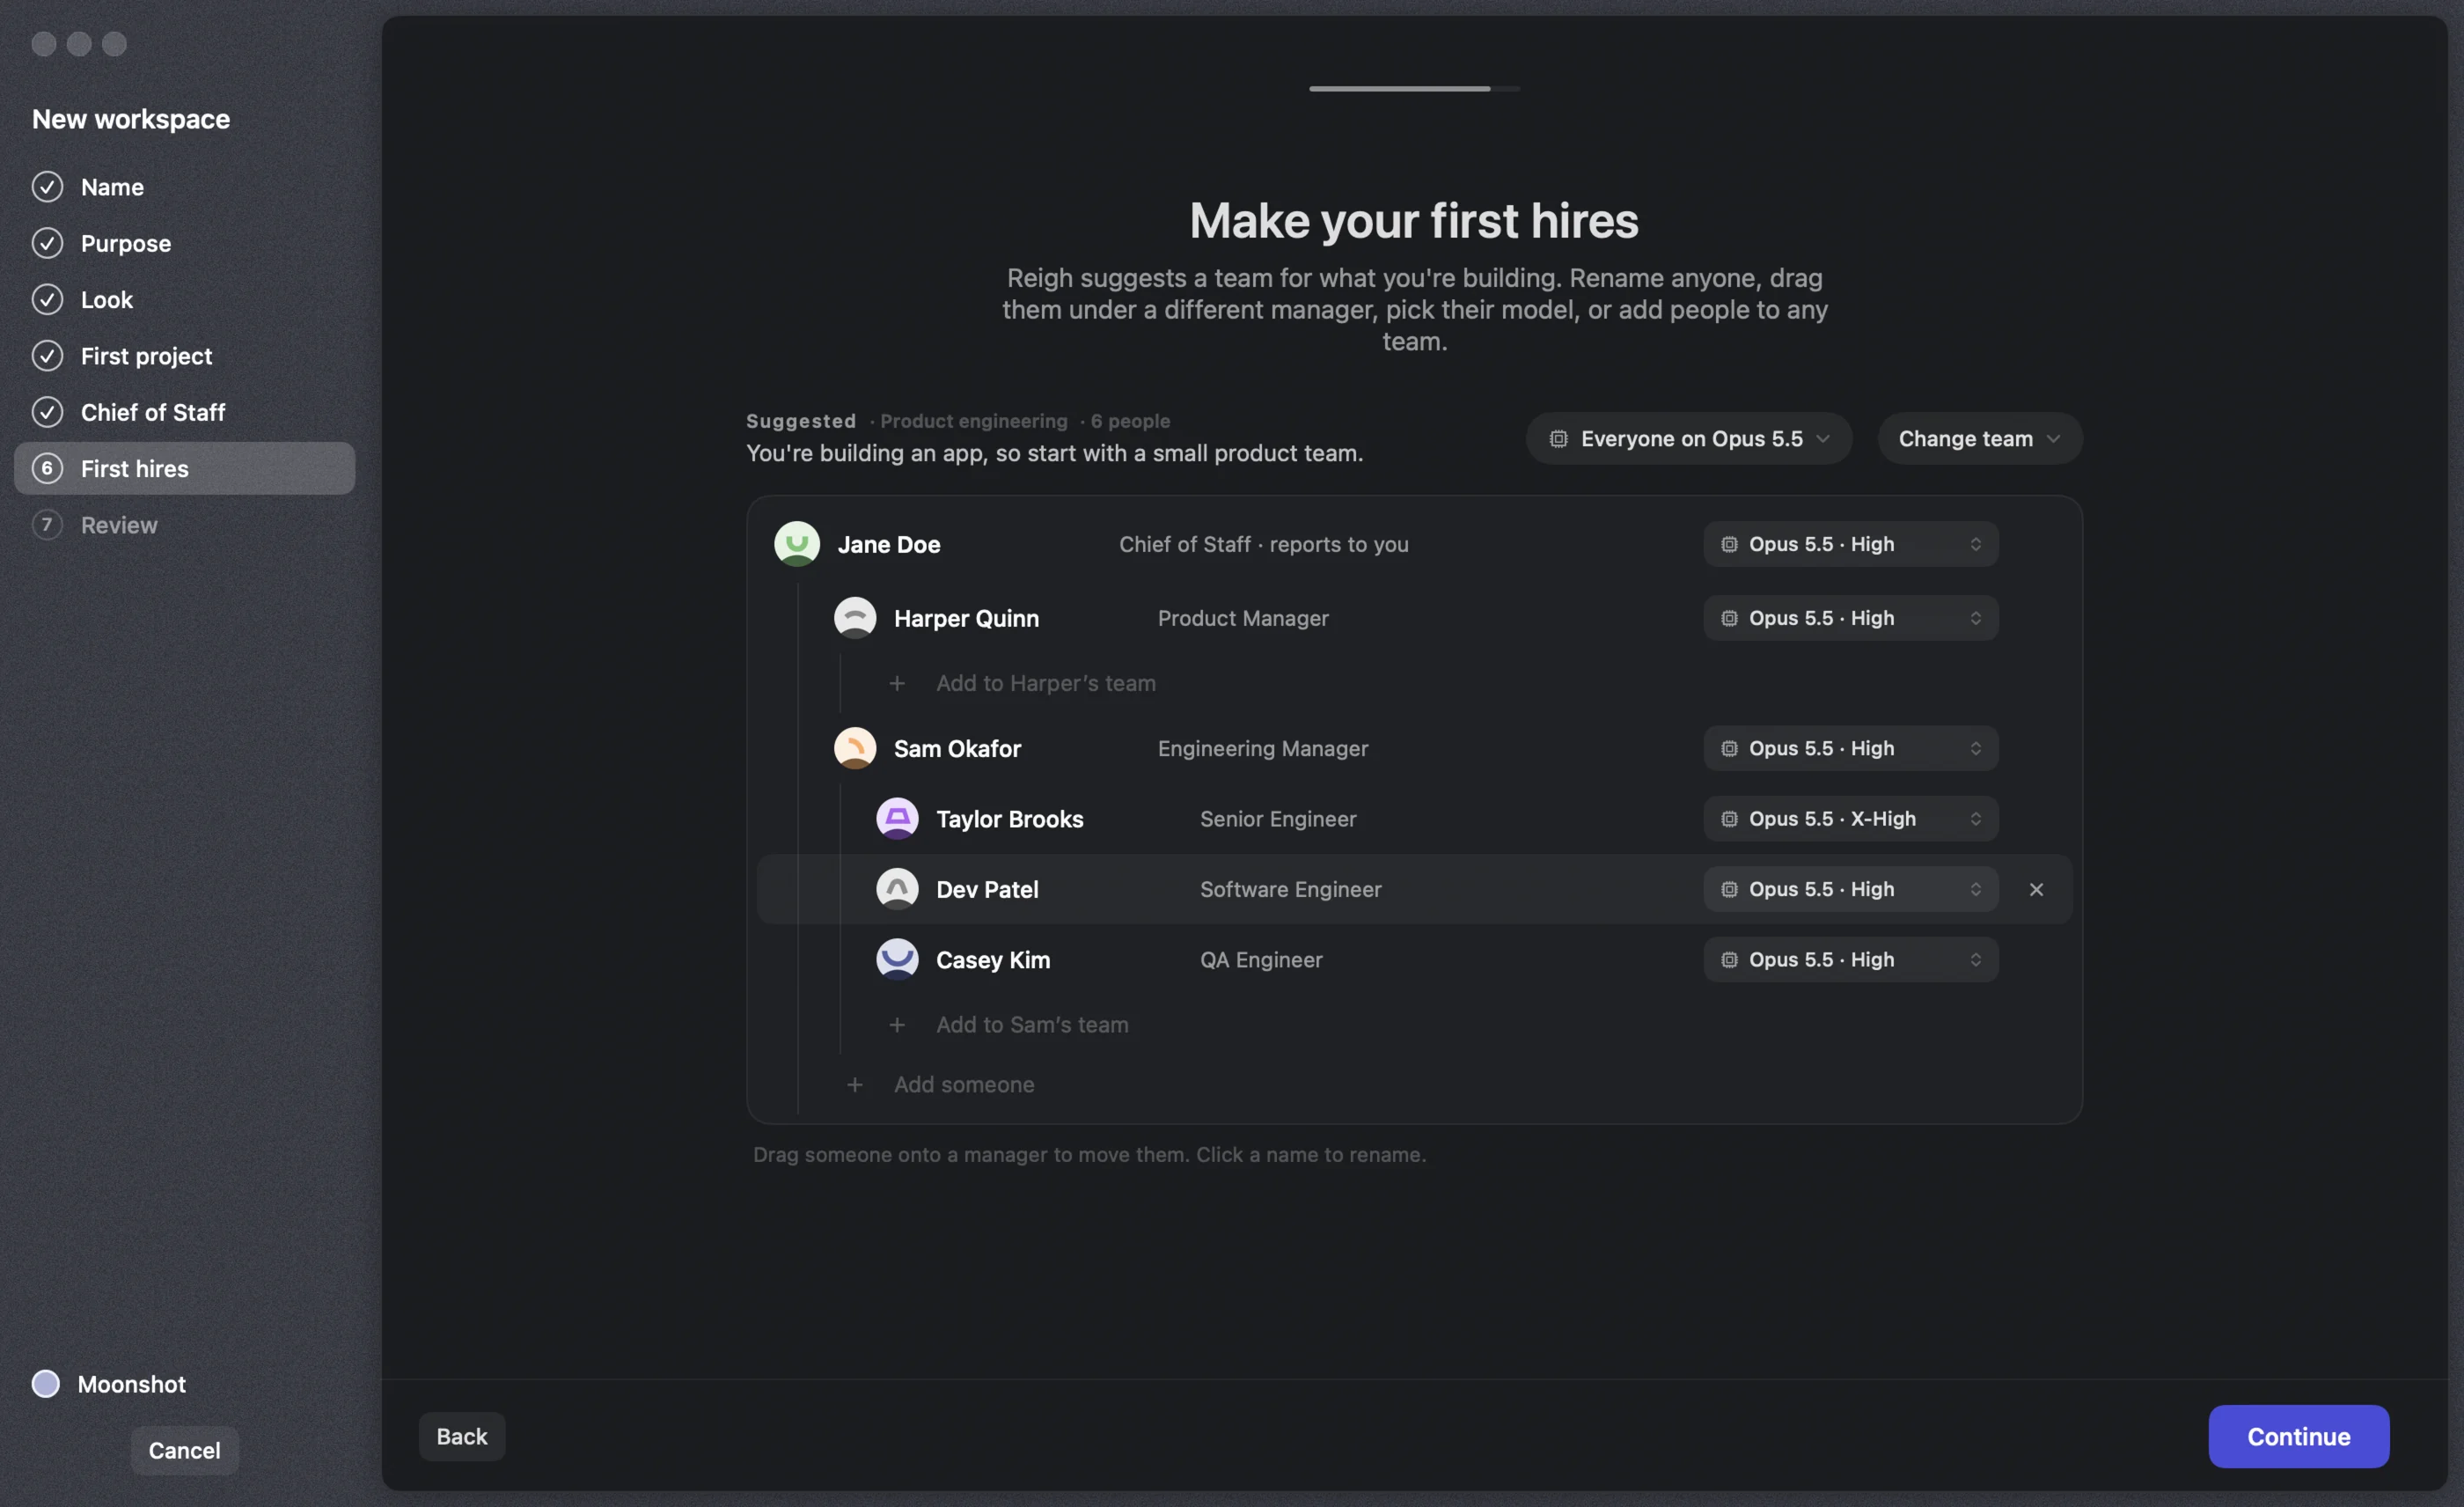
Task: Click the step 7 number icon for Review
Action: 47,525
